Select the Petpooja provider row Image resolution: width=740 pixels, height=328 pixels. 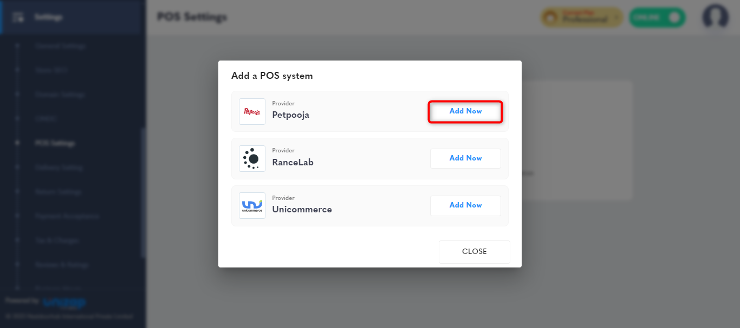370,111
